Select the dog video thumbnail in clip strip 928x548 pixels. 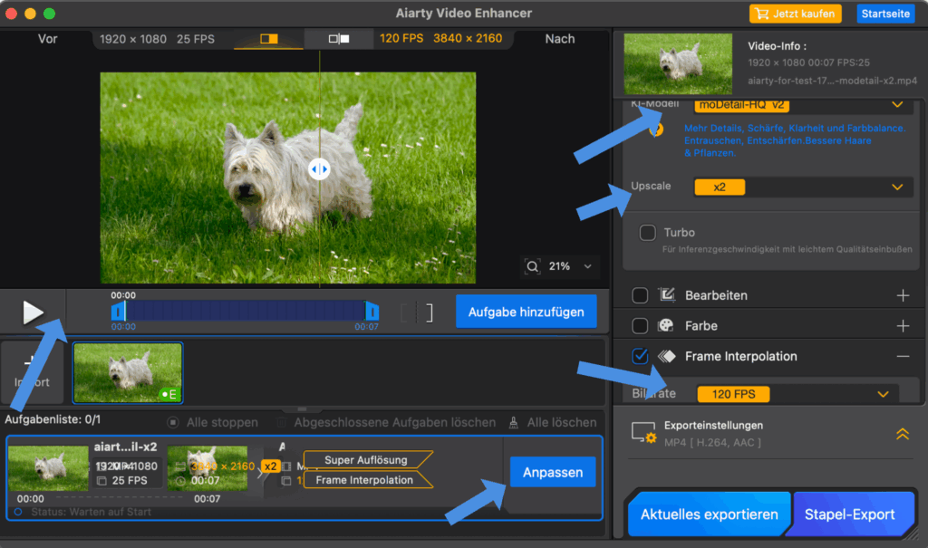(x=128, y=372)
